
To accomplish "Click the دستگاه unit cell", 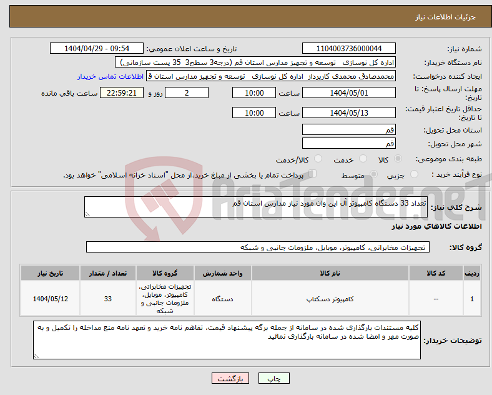I will [222, 299].
